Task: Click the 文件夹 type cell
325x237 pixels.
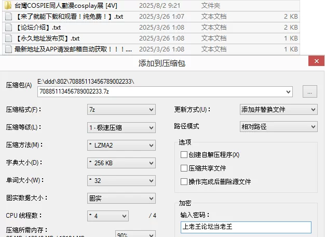Action: click(x=211, y=6)
